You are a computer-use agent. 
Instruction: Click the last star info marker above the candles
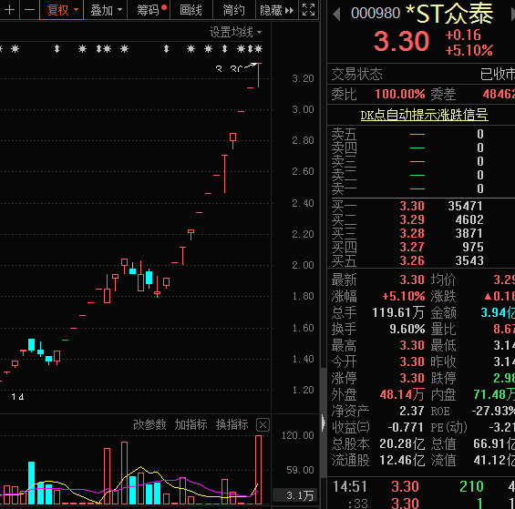pyautogui.click(x=259, y=49)
